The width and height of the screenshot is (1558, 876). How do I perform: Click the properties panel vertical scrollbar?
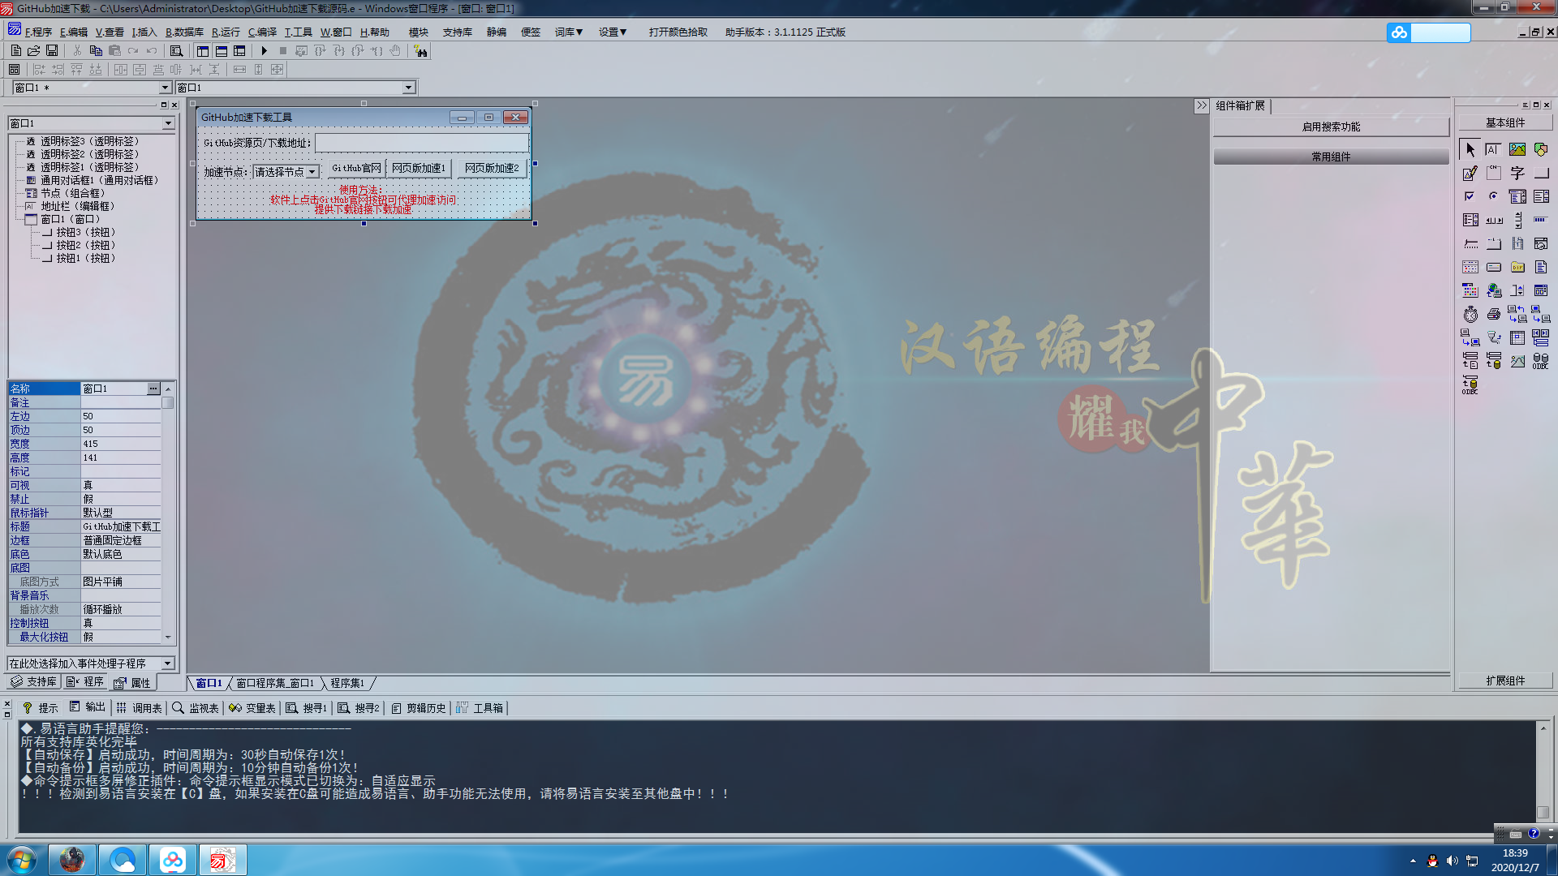(168, 513)
